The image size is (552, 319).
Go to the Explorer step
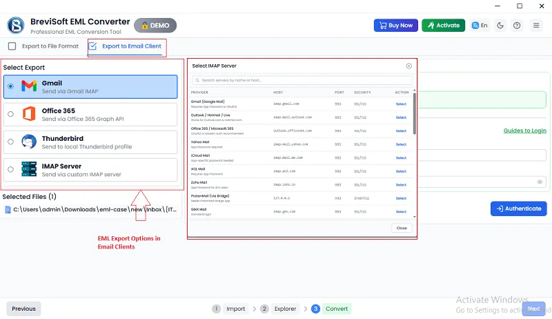click(x=279, y=309)
